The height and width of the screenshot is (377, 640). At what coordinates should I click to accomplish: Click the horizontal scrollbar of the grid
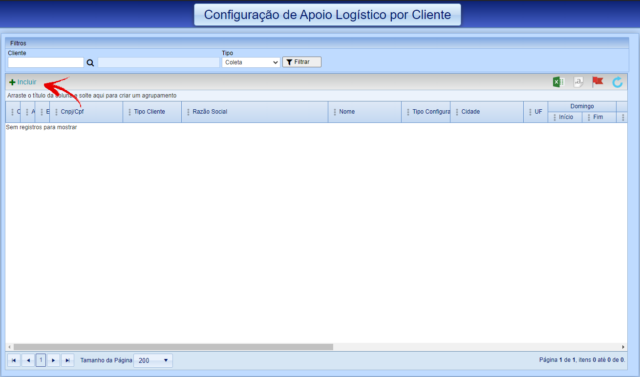coord(173,347)
